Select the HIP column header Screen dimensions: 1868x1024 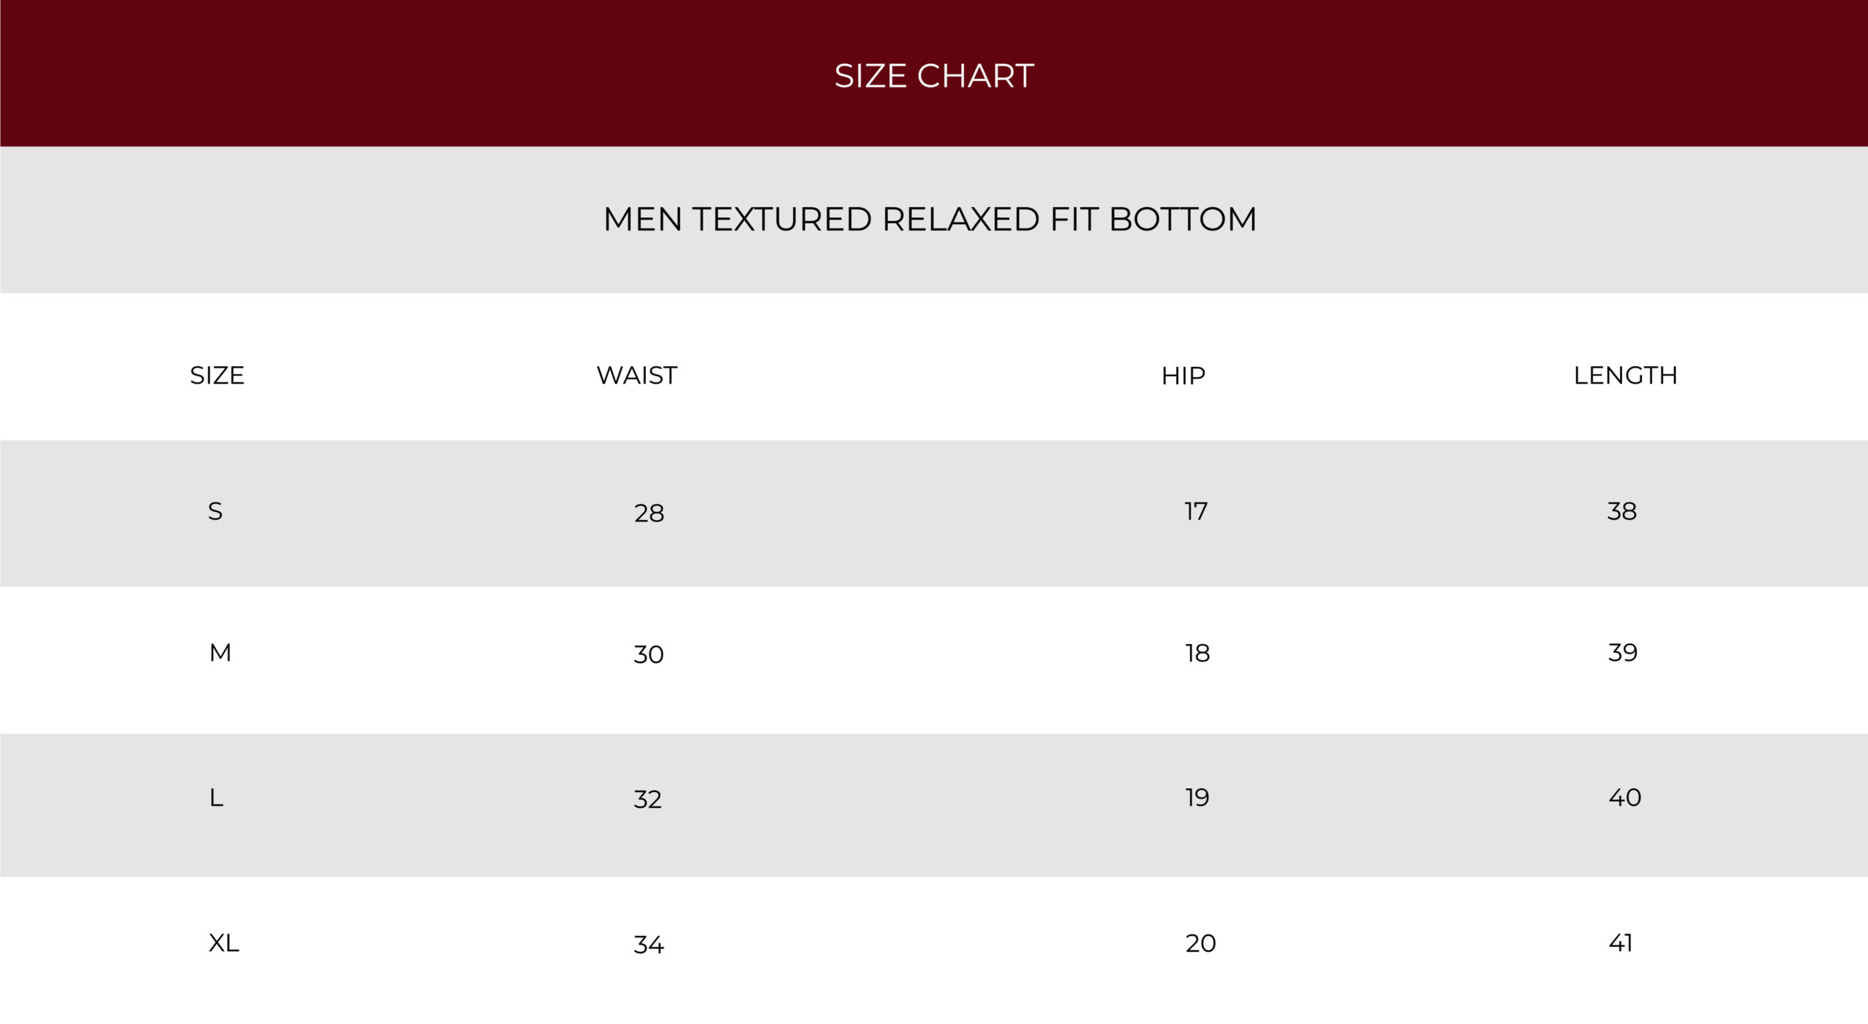tap(1183, 376)
